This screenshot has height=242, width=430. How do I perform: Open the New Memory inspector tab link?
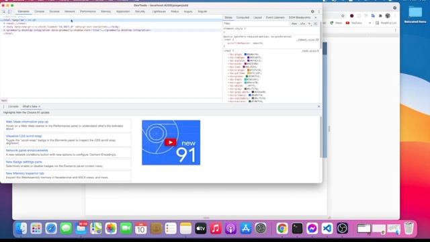click(x=25, y=173)
